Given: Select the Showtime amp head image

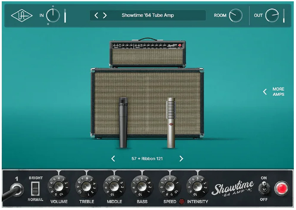Looking at the screenshot, I should point(148,53).
